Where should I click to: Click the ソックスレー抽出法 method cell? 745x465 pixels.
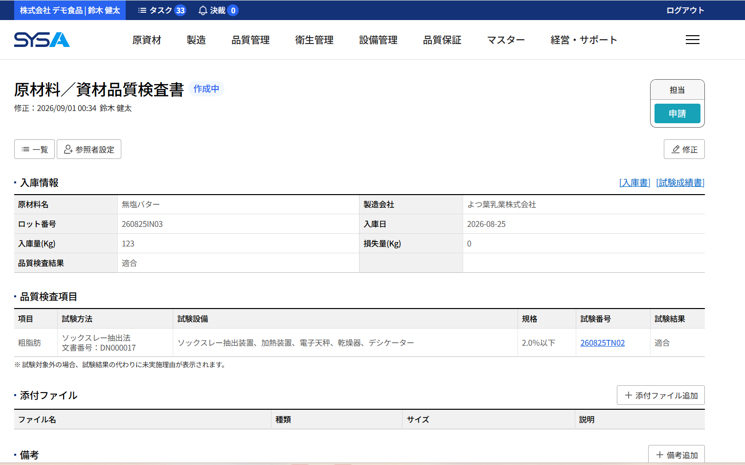115,343
